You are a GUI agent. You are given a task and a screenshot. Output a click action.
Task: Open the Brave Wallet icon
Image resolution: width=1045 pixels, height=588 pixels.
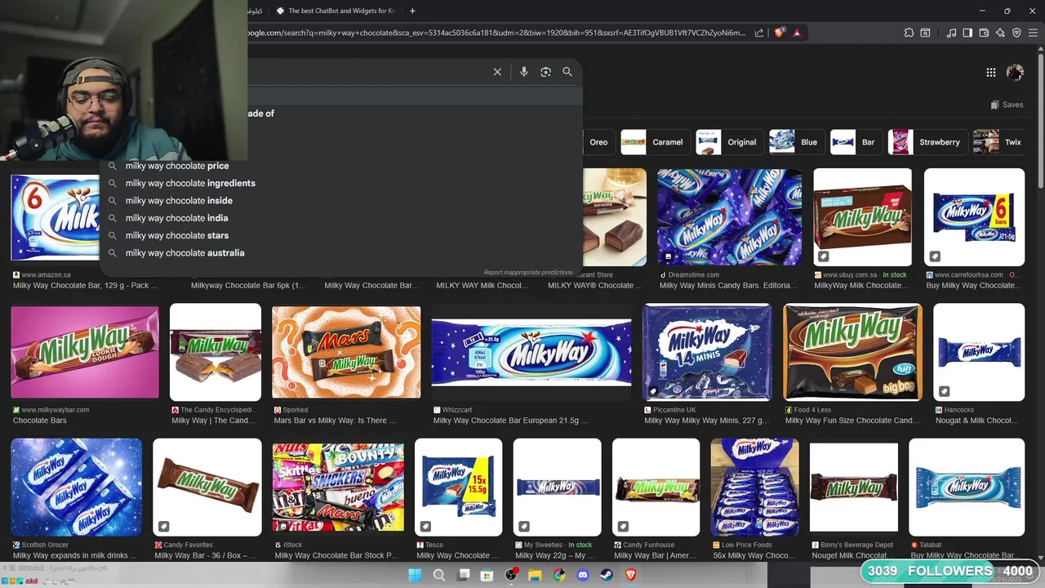click(984, 33)
